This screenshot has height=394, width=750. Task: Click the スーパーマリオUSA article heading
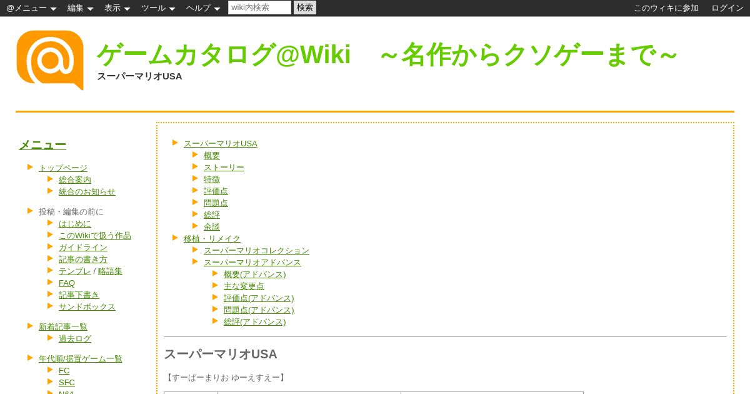coord(221,354)
